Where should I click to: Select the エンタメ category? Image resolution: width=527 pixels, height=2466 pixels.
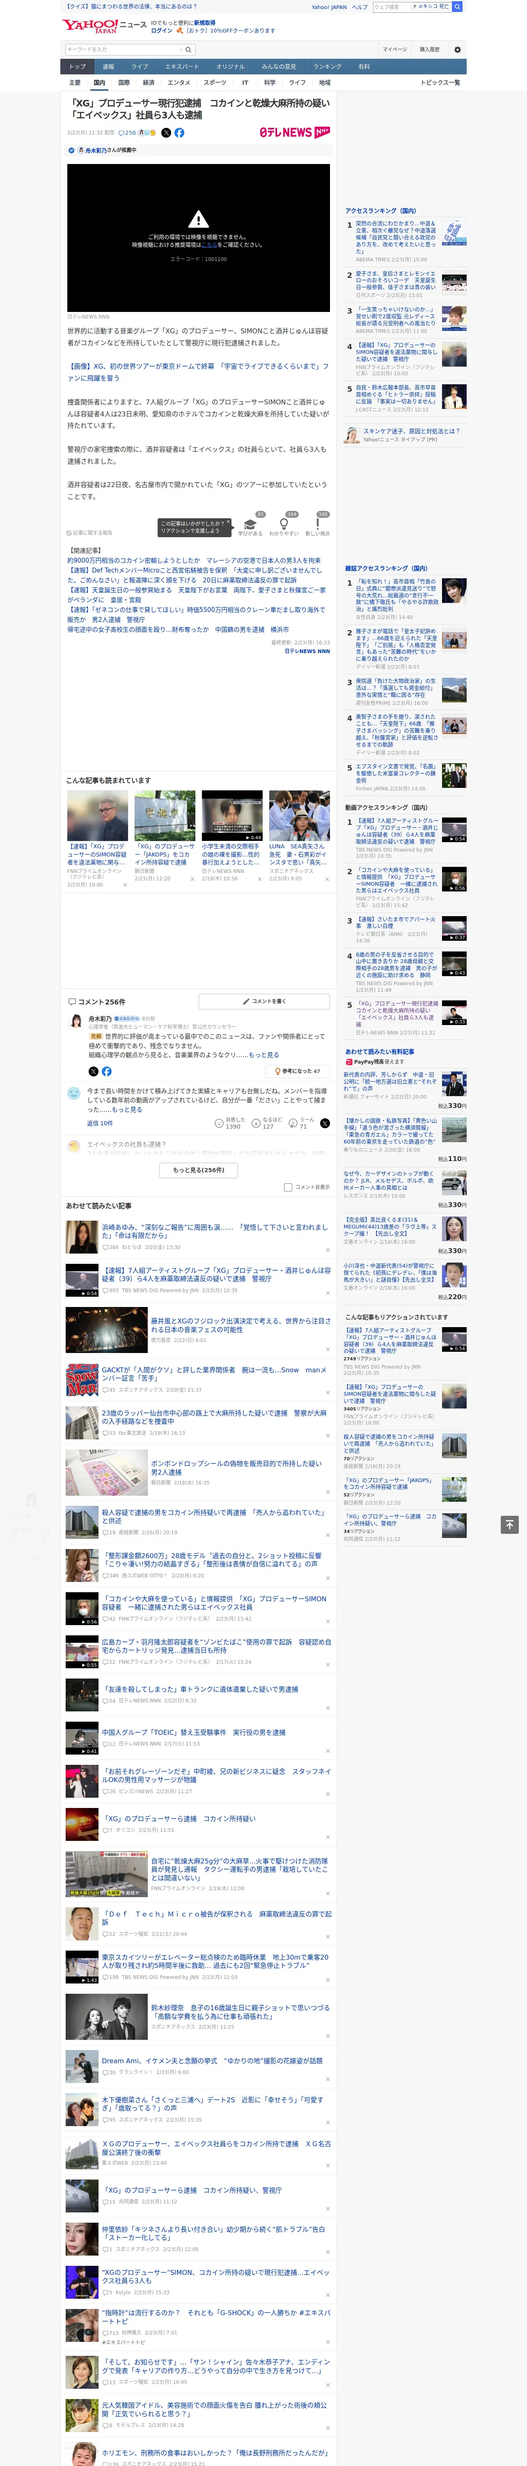point(179,83)
